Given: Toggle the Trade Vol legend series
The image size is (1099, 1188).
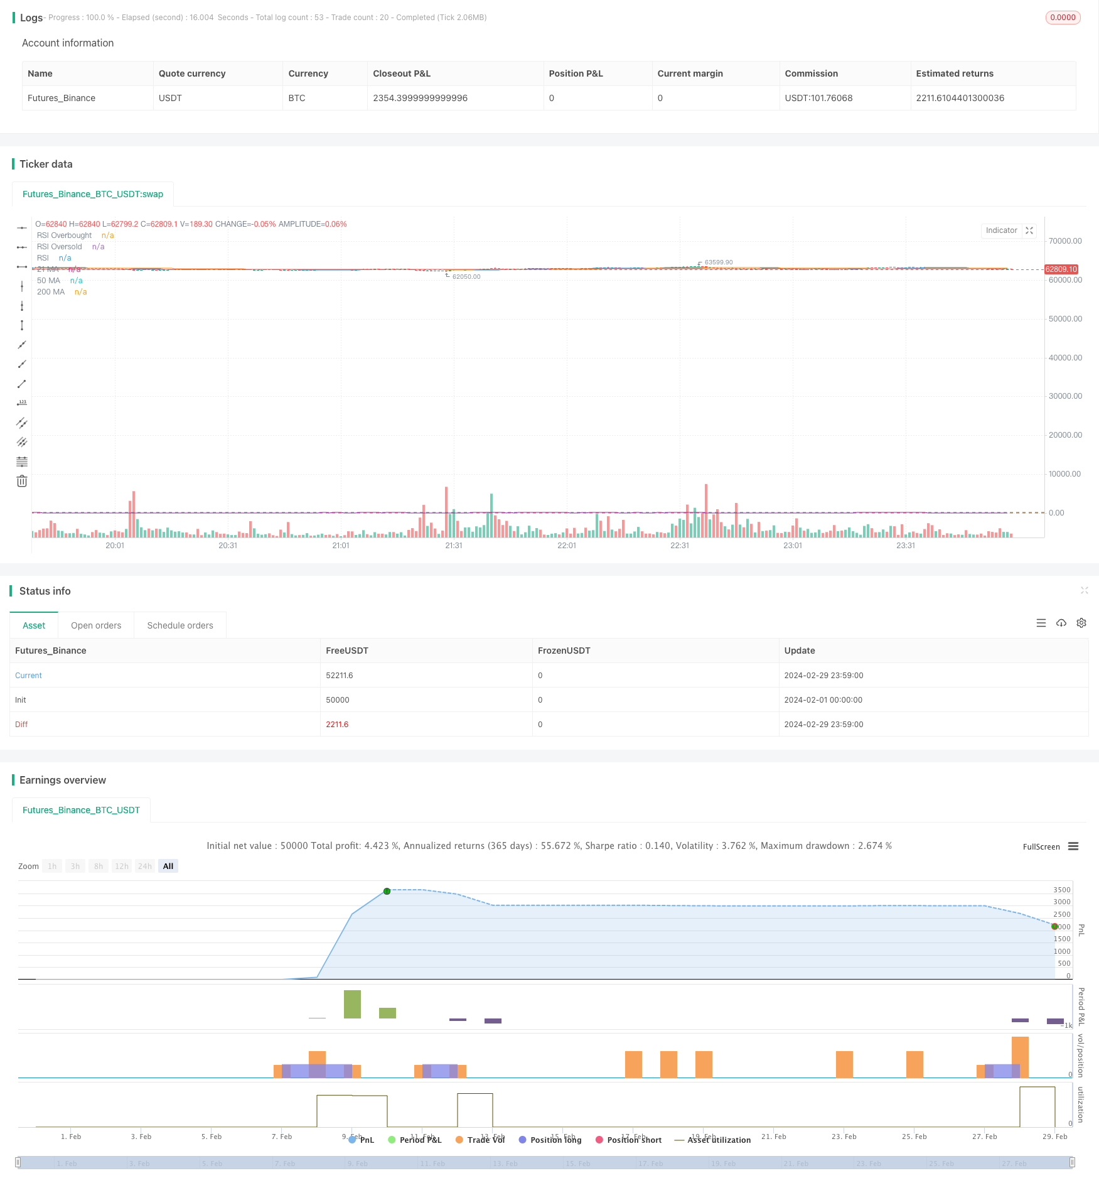Looking at the screenshot, I should (480, 1140).
